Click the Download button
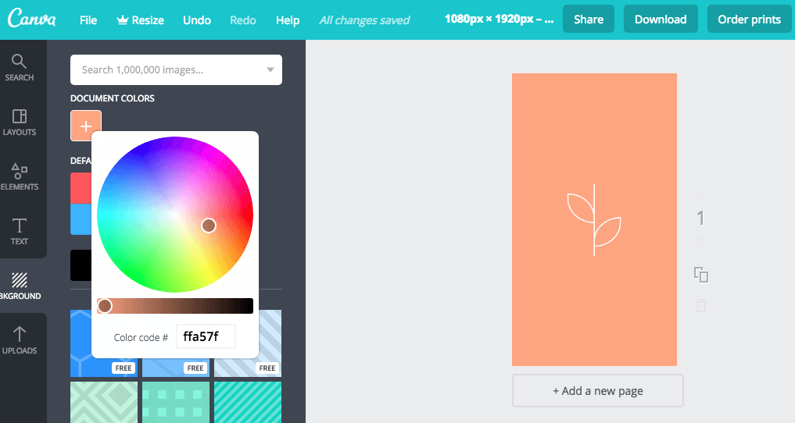This screenshot has width=795, height=423. [x=661, y=20]
